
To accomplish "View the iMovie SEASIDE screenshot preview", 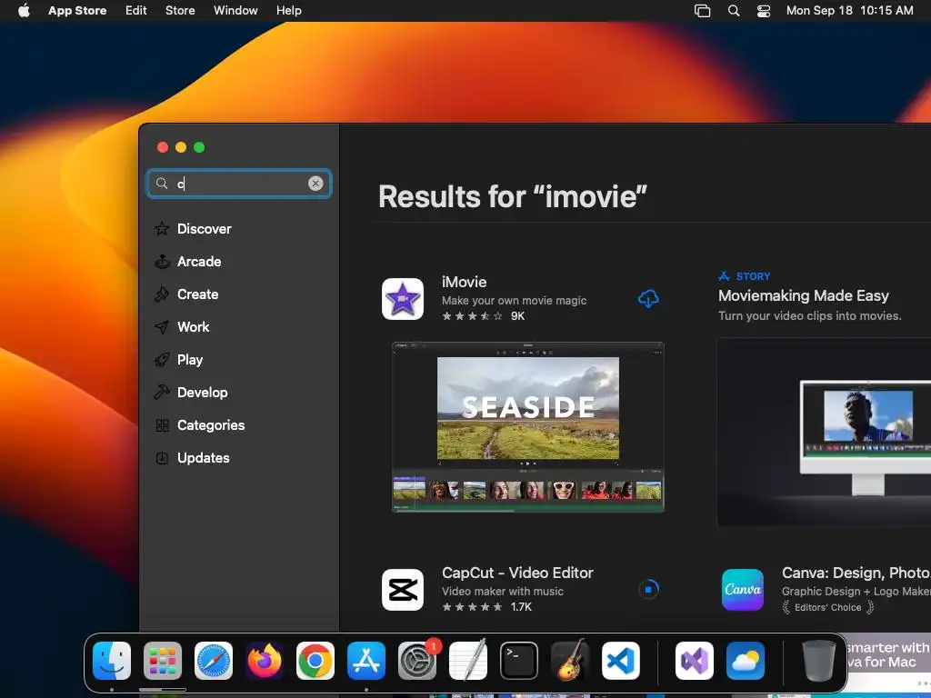I will (x=528, y=427).
